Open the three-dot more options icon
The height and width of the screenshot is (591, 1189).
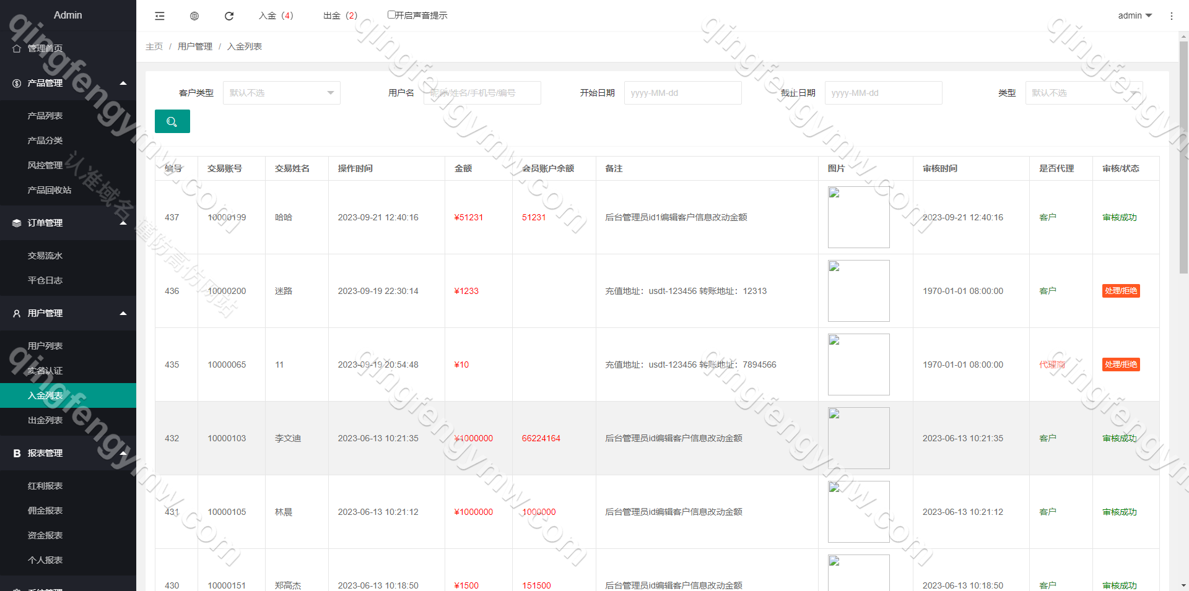click(1172, 16)
